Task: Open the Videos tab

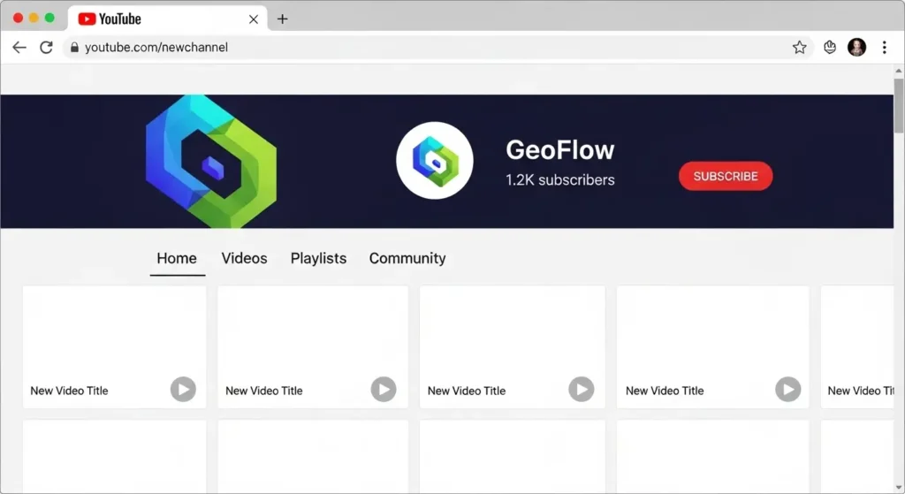Action: coord(244,259)
